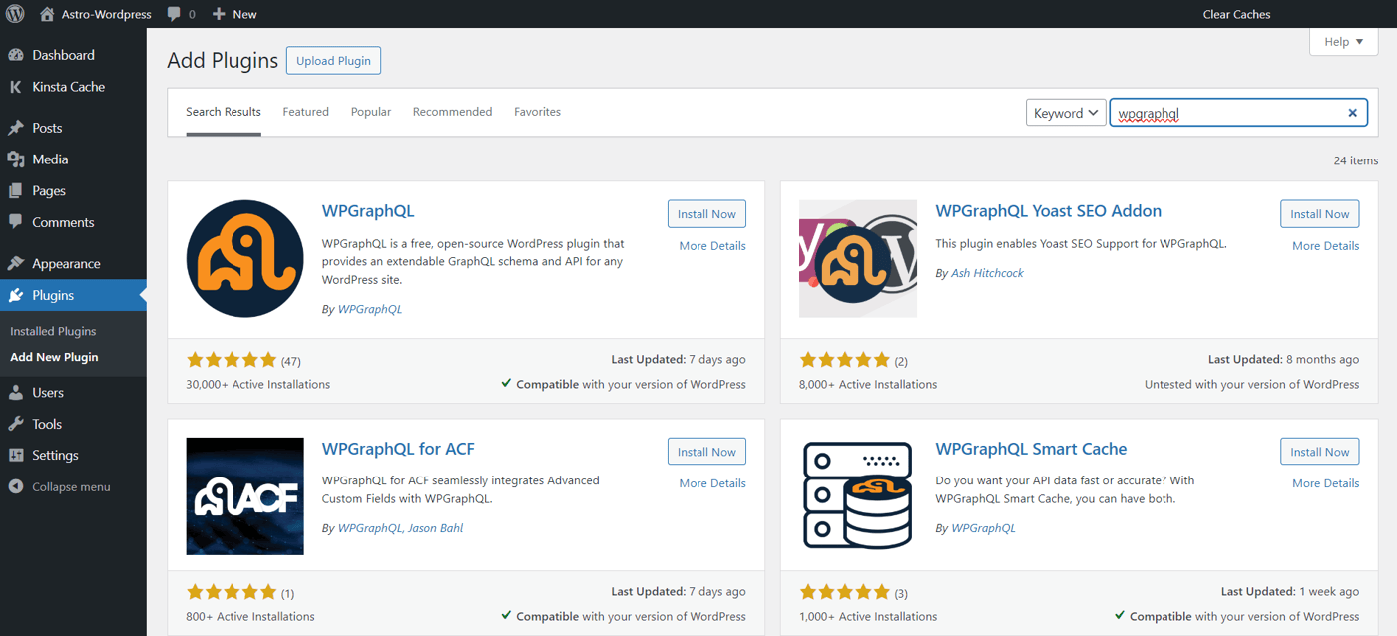The width and height of the screenshot is (1397, 636).
Task: Switch to the Featured tab
Action: pyautogui.click(x=305, y=111)
